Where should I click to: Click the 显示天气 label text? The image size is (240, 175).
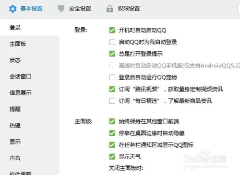pyautogui.click(x=130, y=157)
